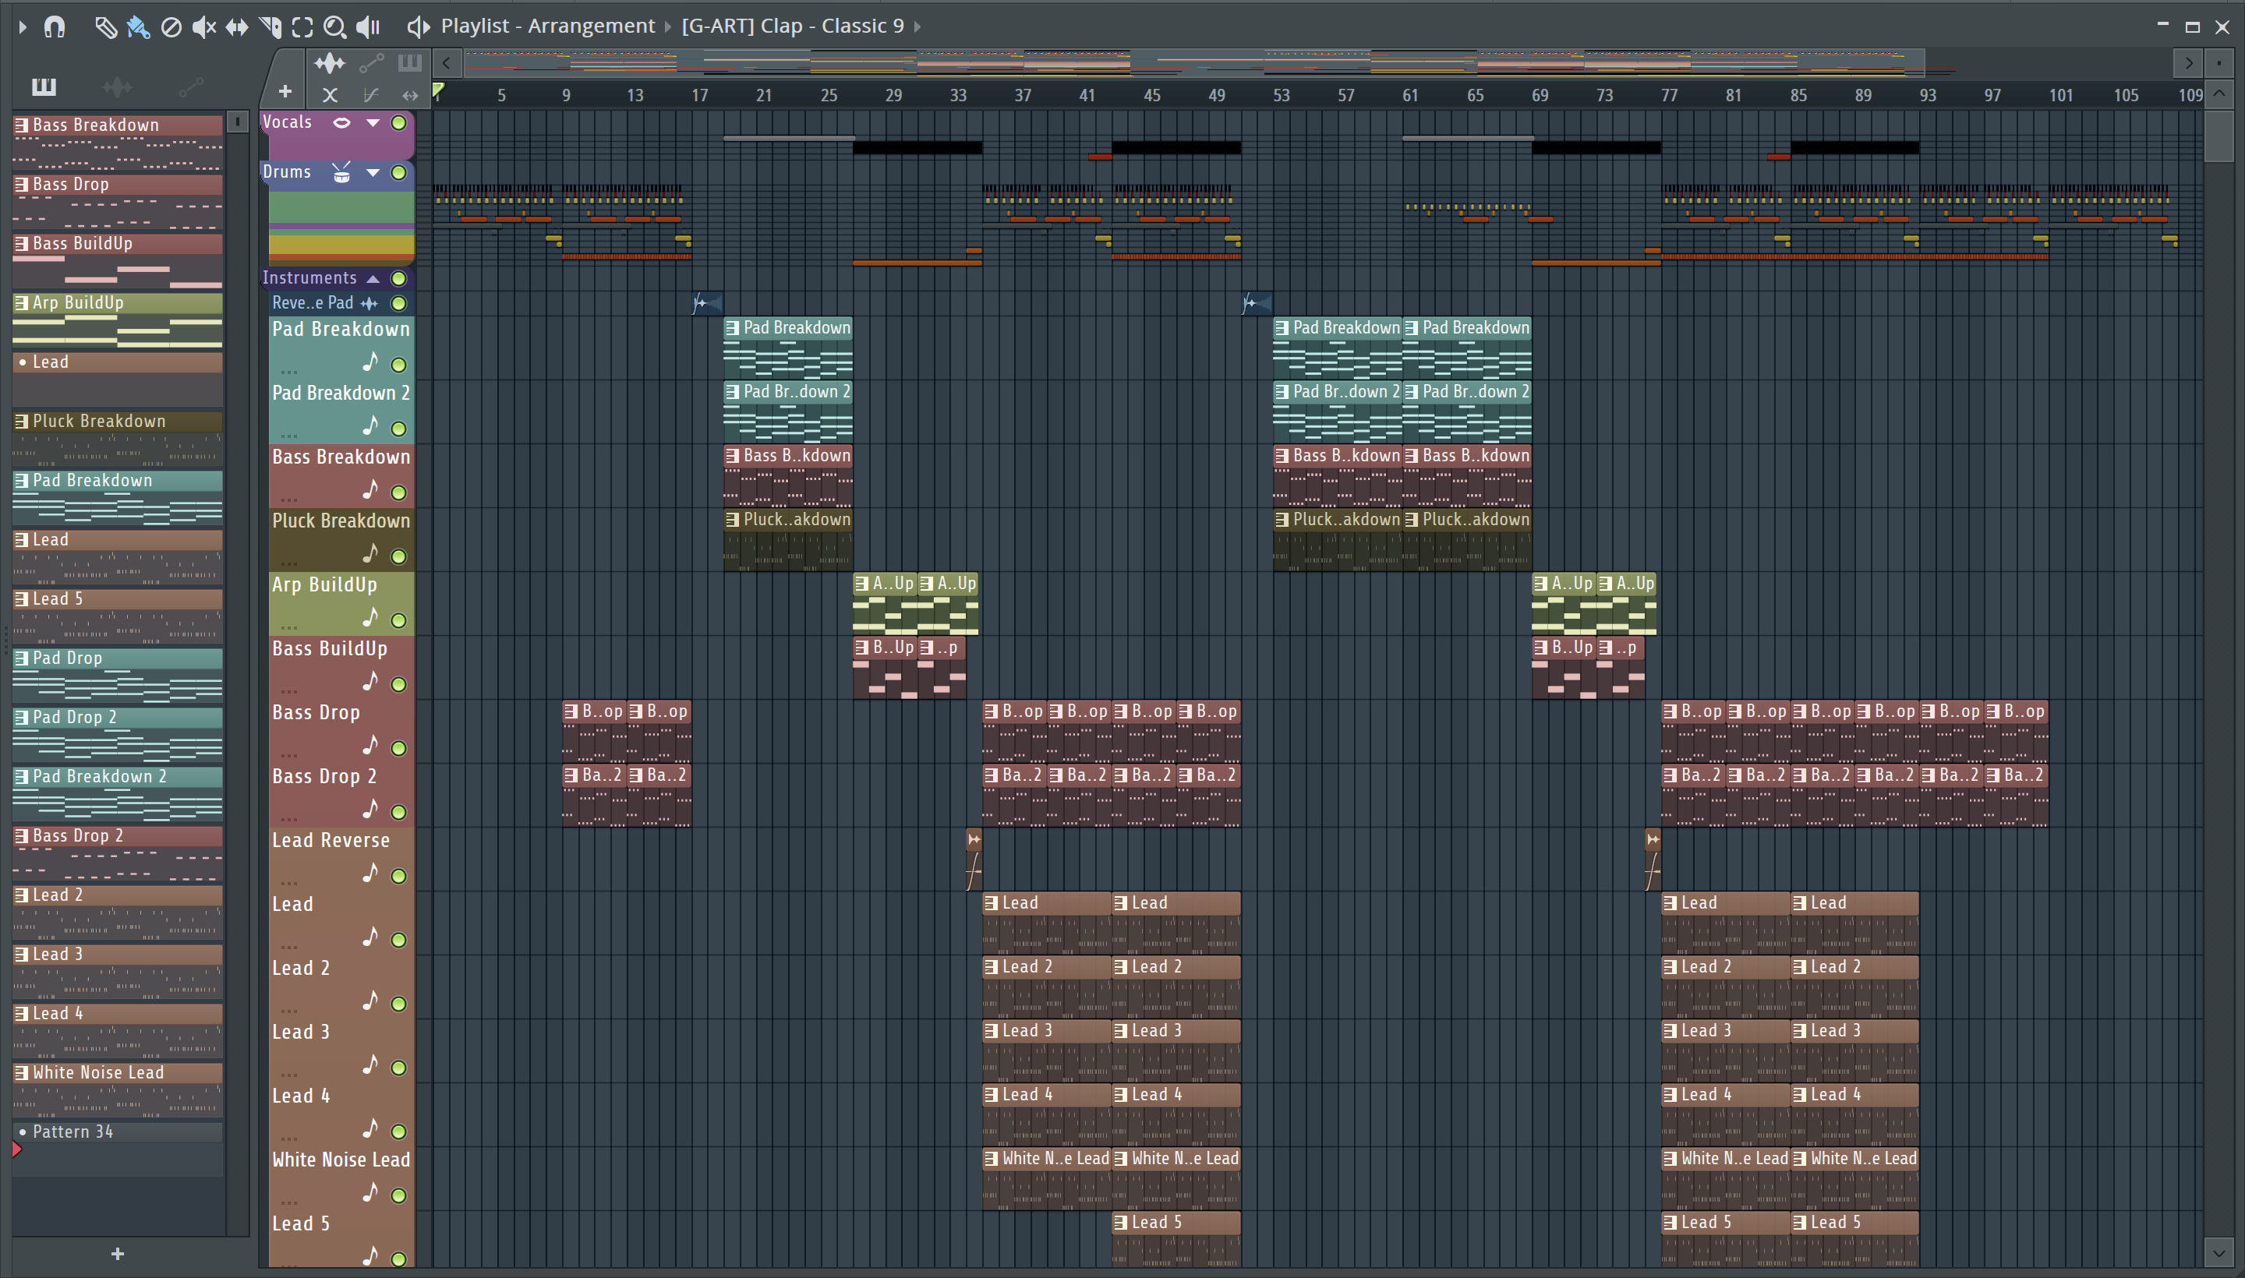Mute the Lead Reverse track
This screenshot has width=2245, height=1278.
[x=398, y=876]
